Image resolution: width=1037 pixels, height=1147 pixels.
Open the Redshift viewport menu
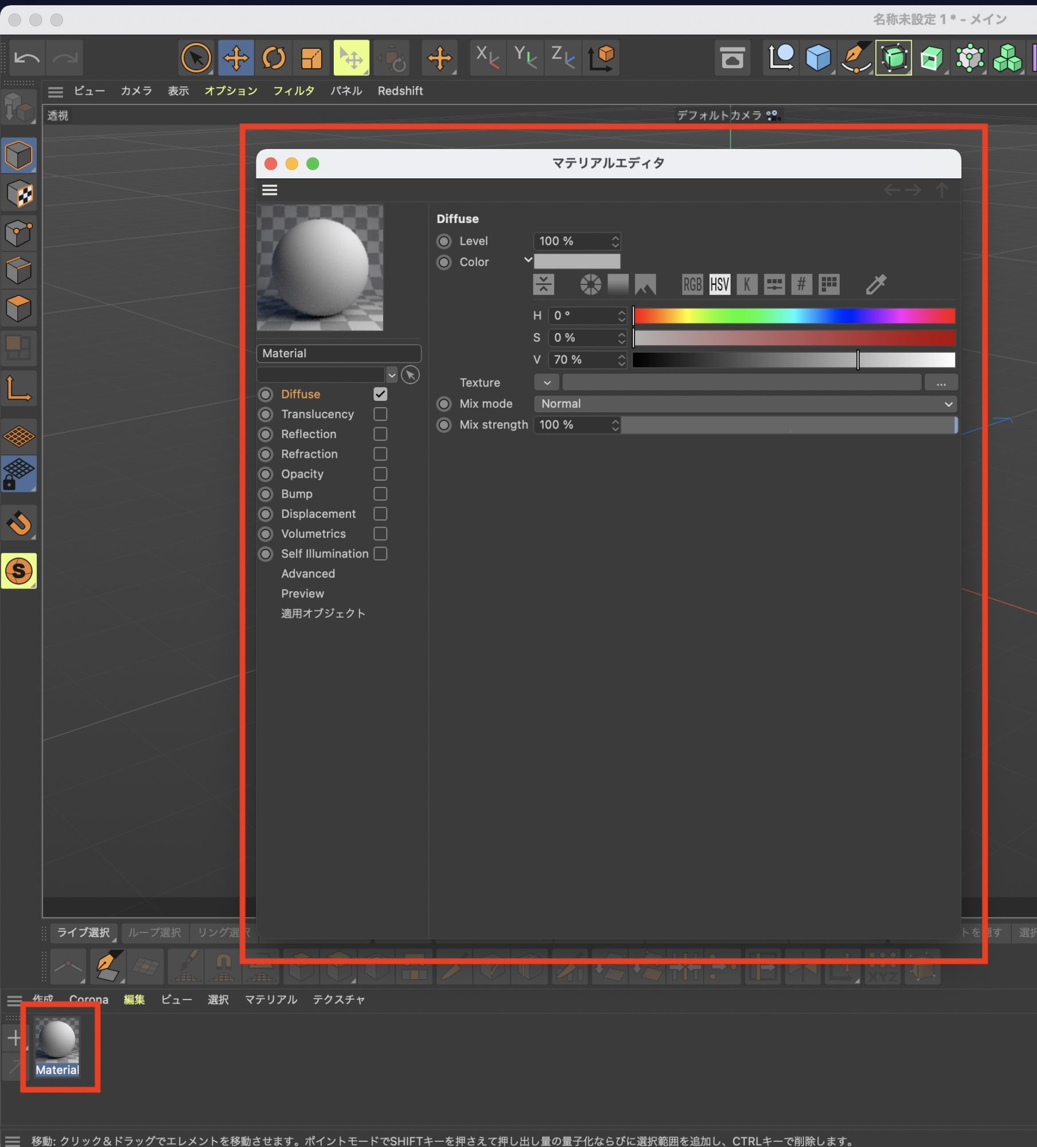pos(400,91)
